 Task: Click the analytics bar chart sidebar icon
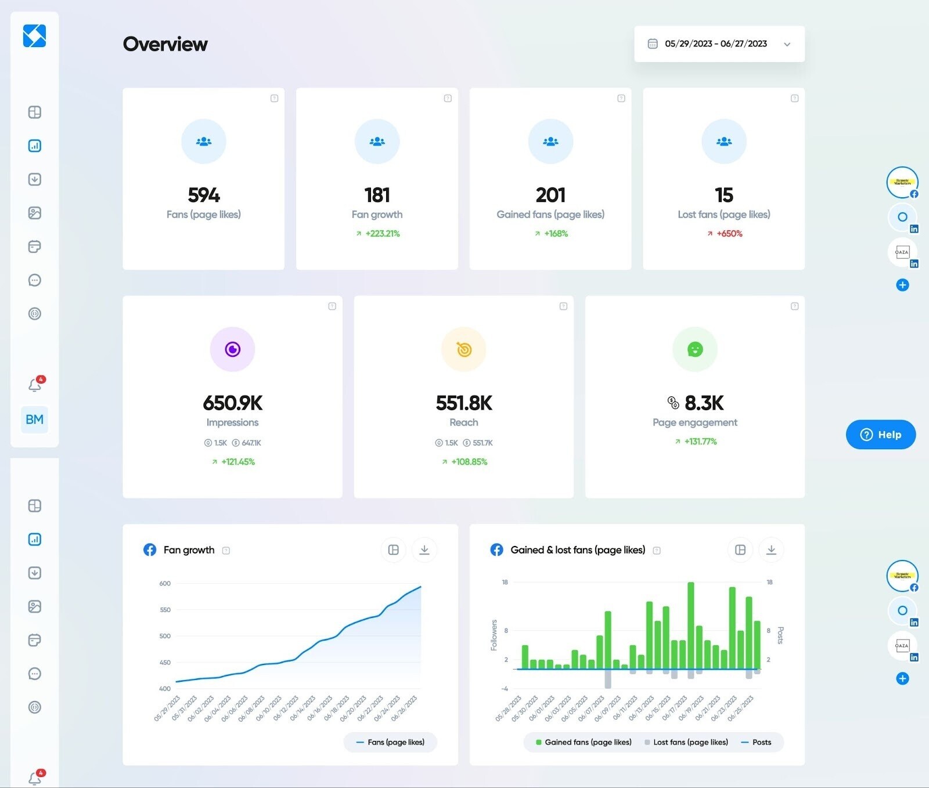pyautogui.click(x=34, y=146)
